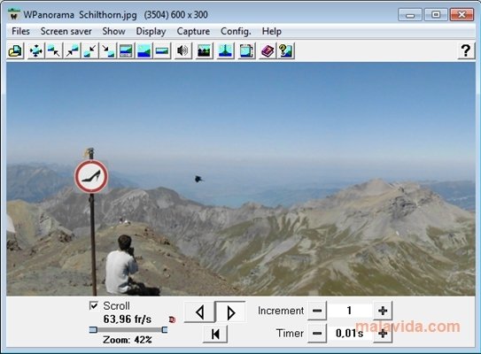The image size is (481, 354).
Task: Click the WPanorama title bar app icon
Action: click(x=14, y=14)
